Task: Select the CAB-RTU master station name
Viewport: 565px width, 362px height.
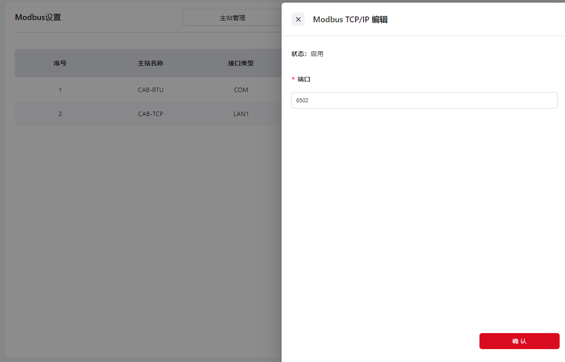Action: (x=151, y=90)
